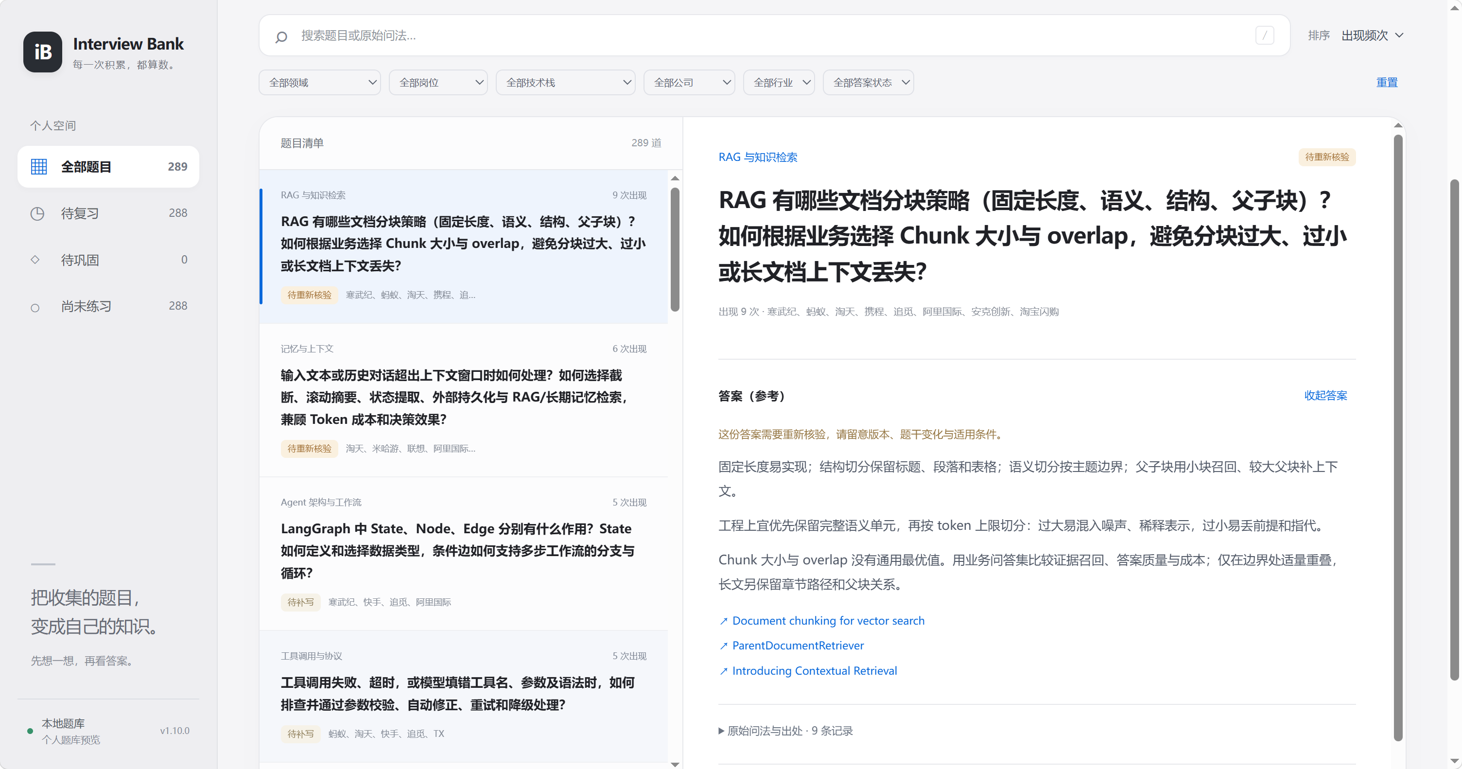Click the RAG 与知识检索 category link in detail pane
The image size is (1462, 769).
[758, 157]
